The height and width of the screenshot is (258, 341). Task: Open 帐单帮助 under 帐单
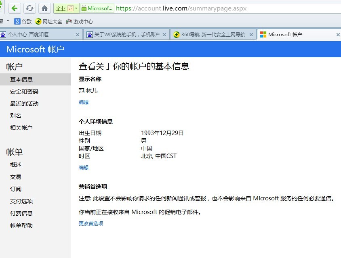pyautogui.click(x=21, y=225)
